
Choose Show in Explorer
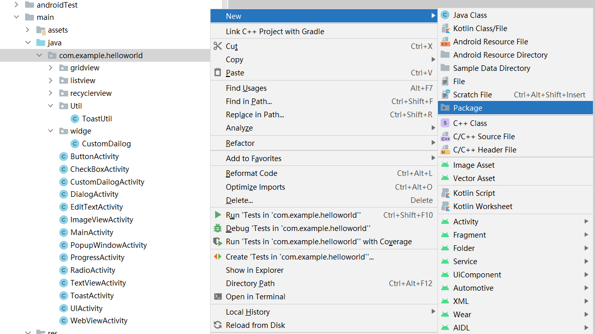pos(254,270)
